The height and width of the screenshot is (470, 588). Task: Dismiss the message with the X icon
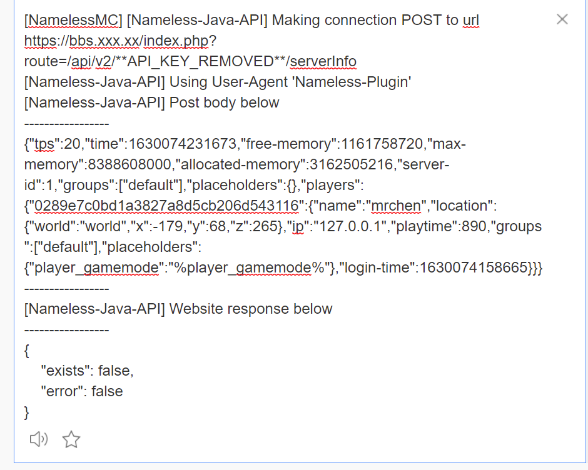pyautogui.click(x=562, y=19)
